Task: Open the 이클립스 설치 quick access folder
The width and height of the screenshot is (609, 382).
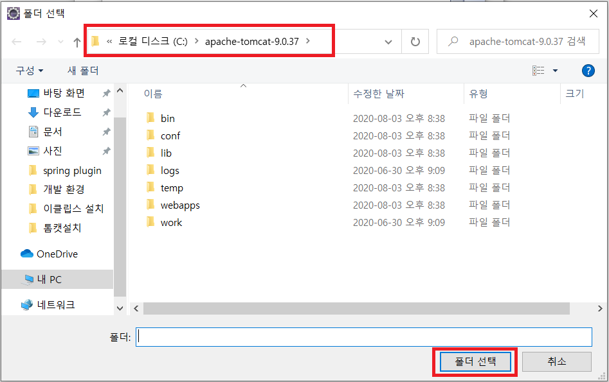Action: tap(73, 209)
